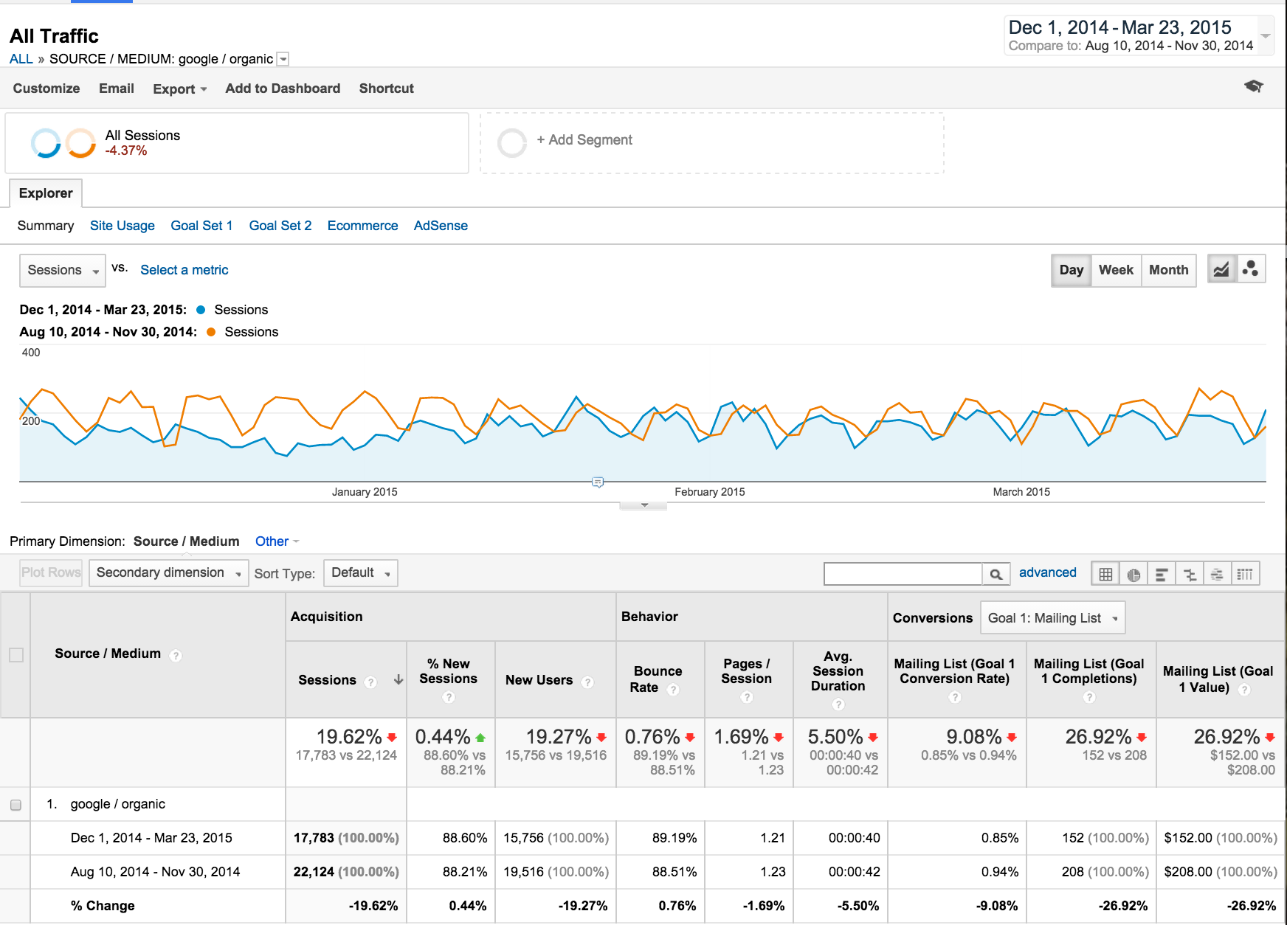Screen dimensions: 1287x925
Task: Switch to the Ecommerce tab
Action: click(x=362, y=226)
